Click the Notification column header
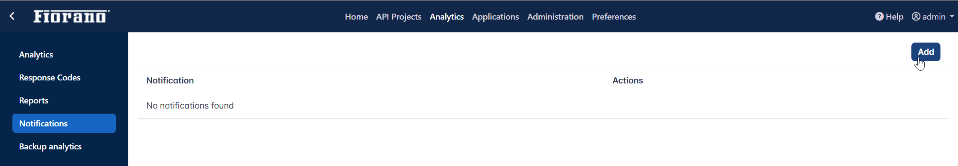 point(170,80)
